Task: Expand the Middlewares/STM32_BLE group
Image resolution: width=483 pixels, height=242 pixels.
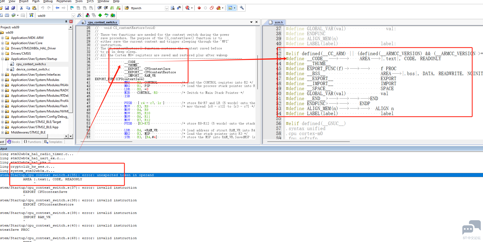Action: (x=3, y=132)
